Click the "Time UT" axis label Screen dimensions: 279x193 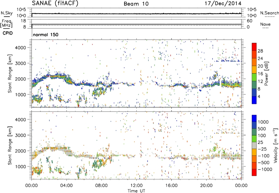pos(136,191)
